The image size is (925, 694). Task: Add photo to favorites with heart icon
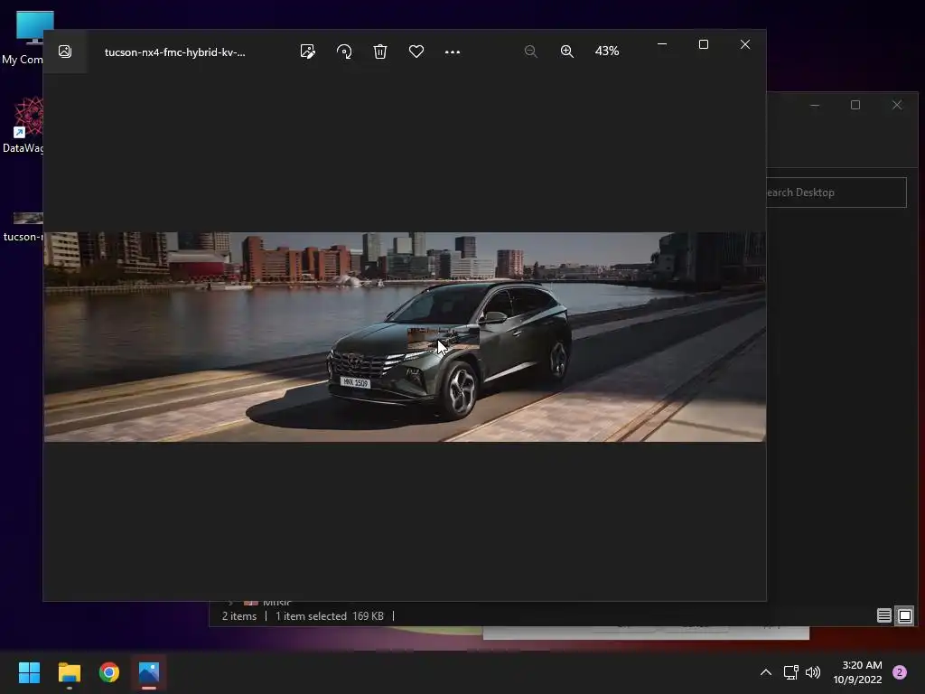(416, 52)
